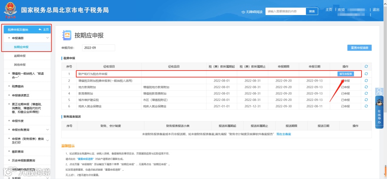Click 填写申报表 for 财产和行为税合并申报

click(346, 74)
